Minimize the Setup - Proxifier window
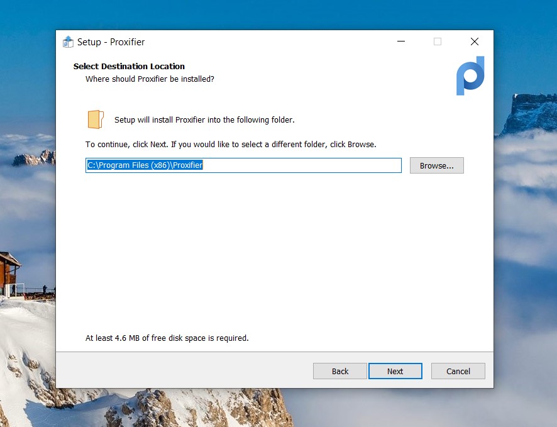 pyautogui.click(x=401, y=42)
